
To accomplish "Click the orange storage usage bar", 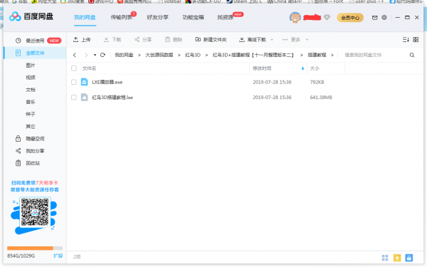I will coord(30,248).
